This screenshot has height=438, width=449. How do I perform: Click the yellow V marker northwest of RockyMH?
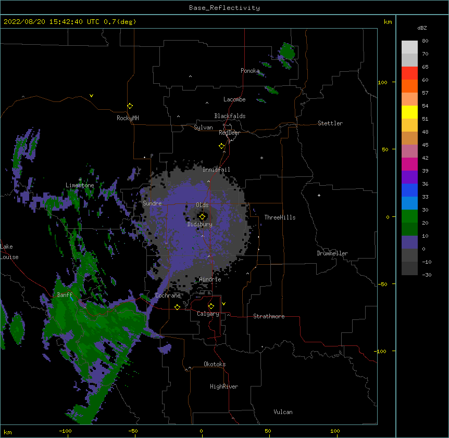[91, 96]
